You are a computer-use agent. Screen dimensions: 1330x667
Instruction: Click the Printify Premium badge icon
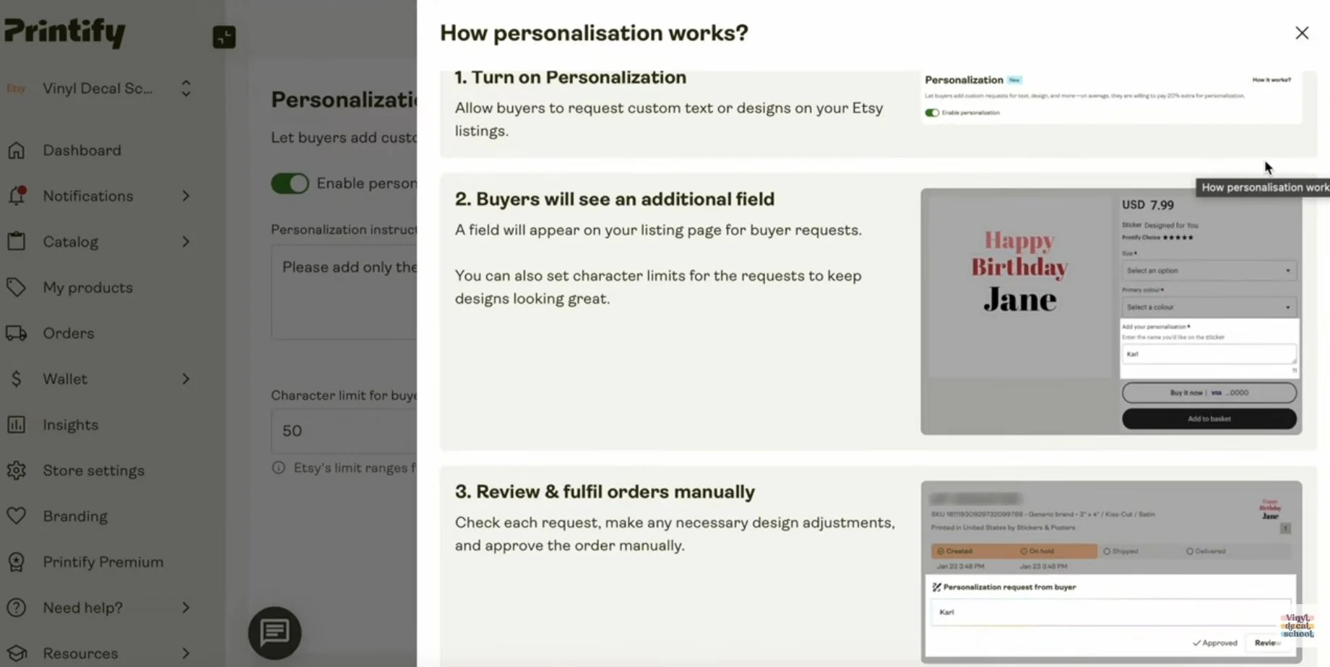click(x=16, y=562)
